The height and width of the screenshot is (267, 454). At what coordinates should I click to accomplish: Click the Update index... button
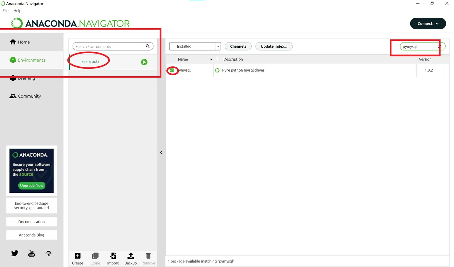[274, 46]
